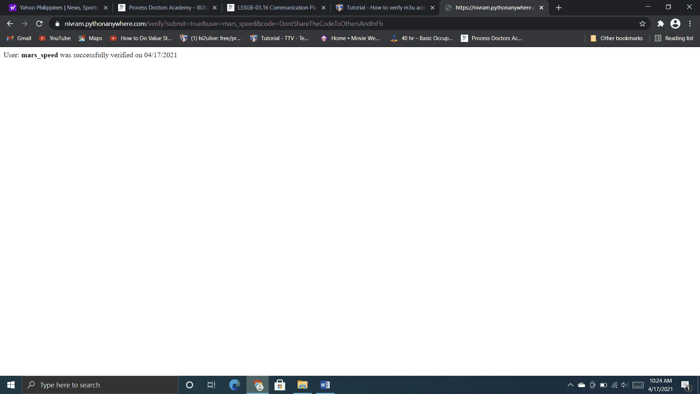Close the Tutorial verify m3u tab
This screenshot has width=700, height=394.
tap(432, 8)
